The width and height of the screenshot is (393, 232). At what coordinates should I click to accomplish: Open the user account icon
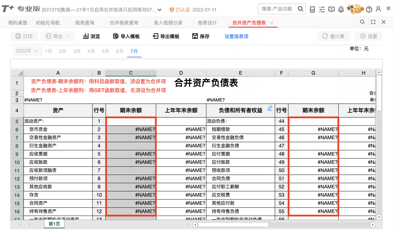(x=378, y=9)
